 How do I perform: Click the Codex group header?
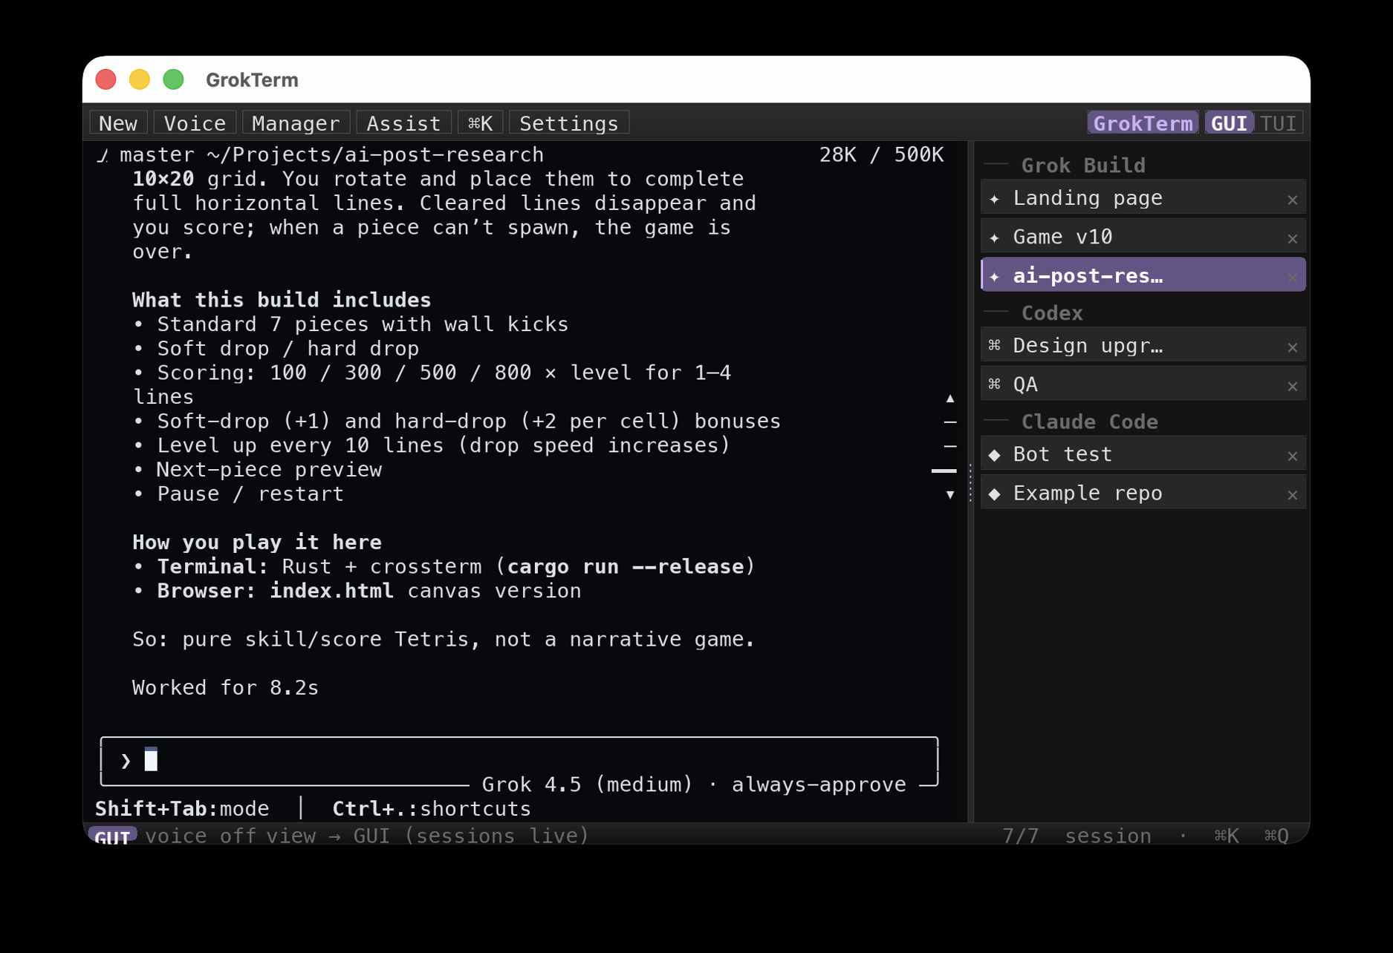pyautogui.click(x=1052, y=312)
